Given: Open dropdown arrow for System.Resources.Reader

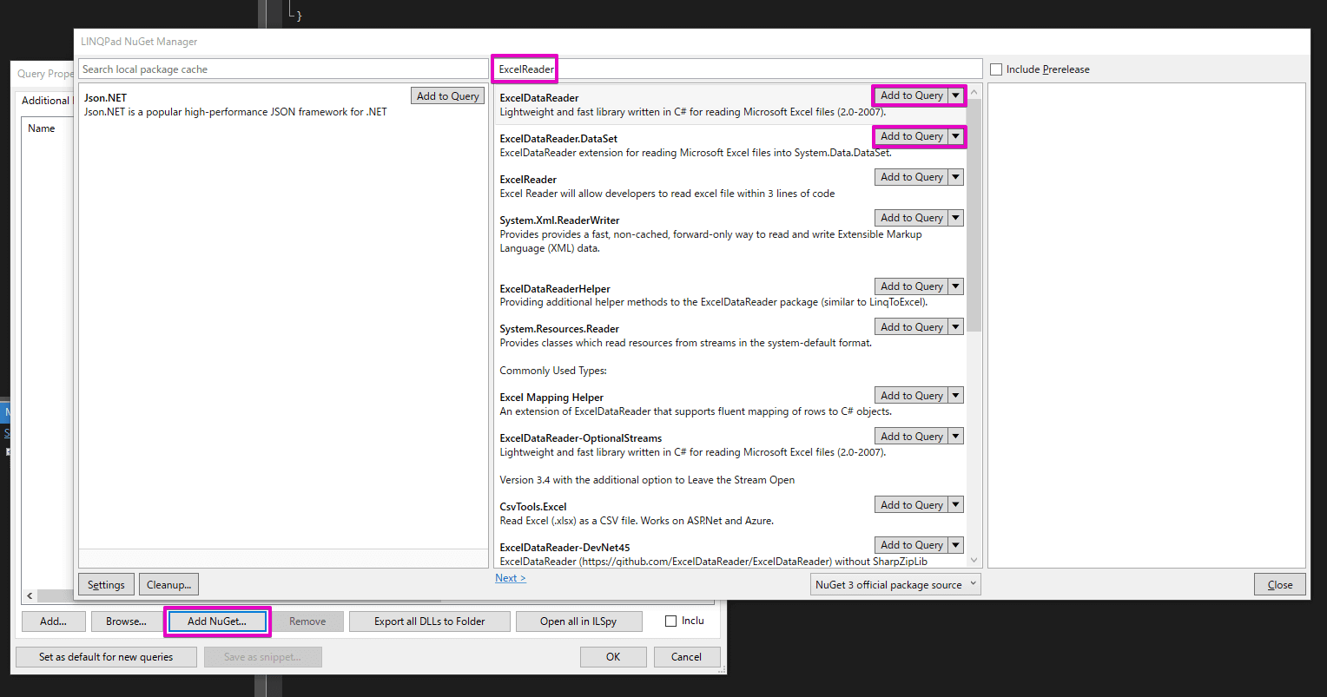Looking at the screenshot, I should pyautogui.click(x=956, y=327).
